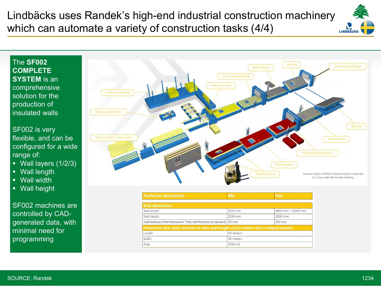
Task: Click the "Top and bottom plate station" label
Action: 114,137
